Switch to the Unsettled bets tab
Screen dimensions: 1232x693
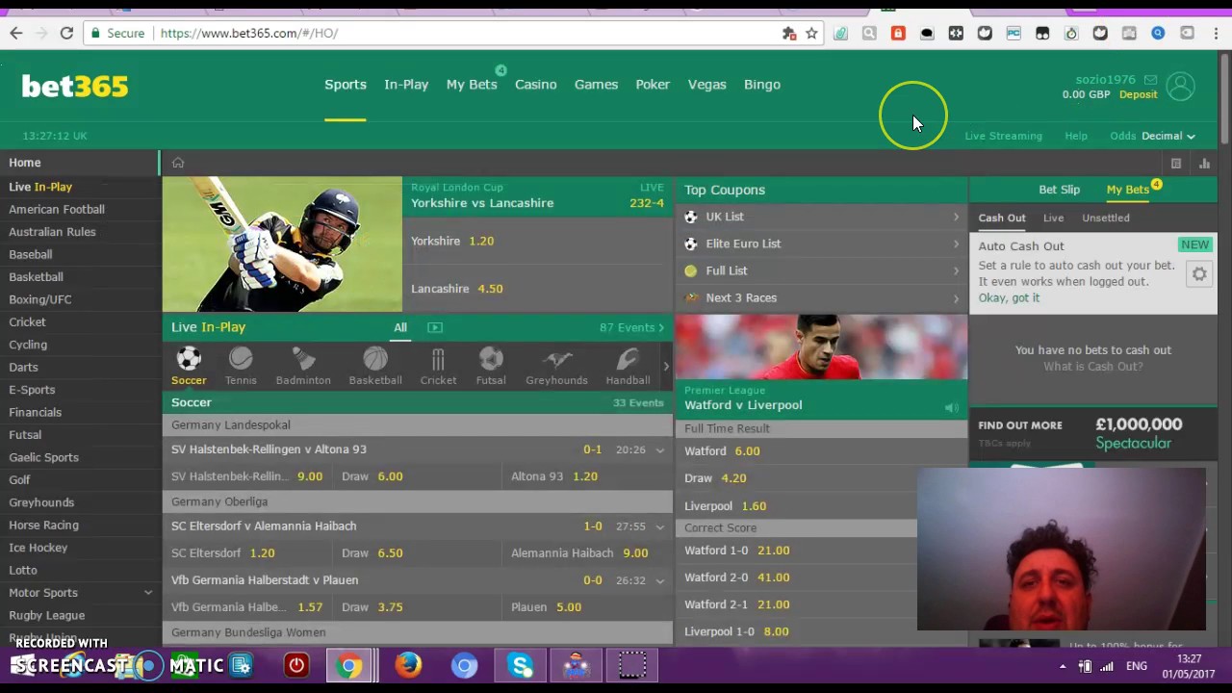(x=1105, y=218)
